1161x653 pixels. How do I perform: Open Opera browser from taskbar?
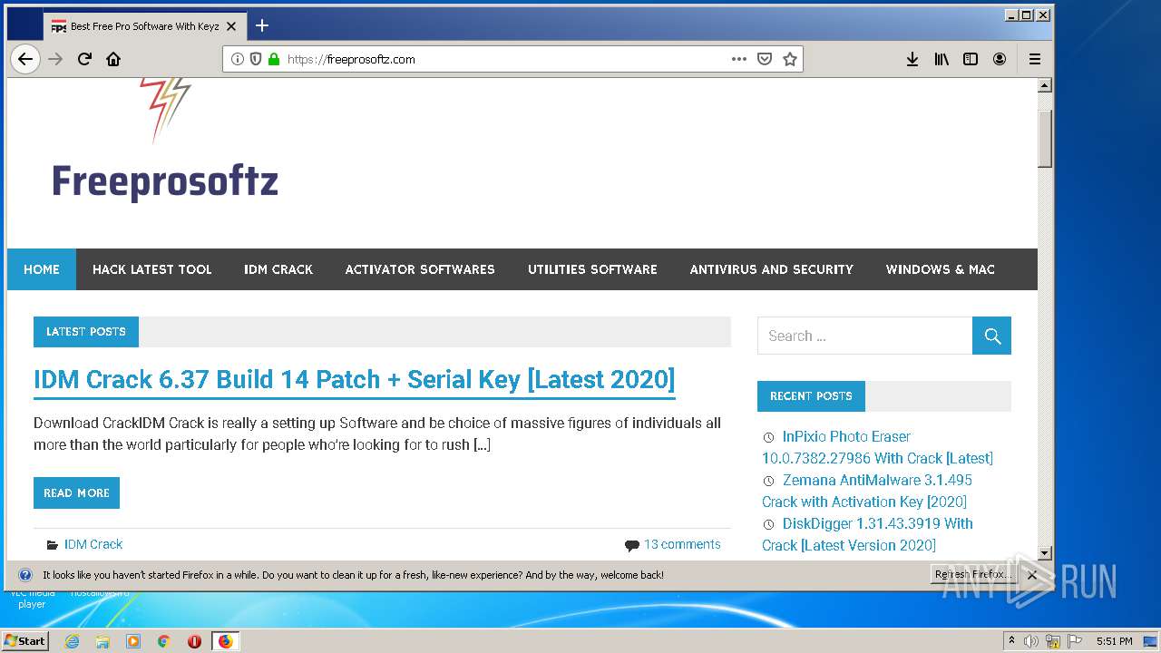pos(194,641)
